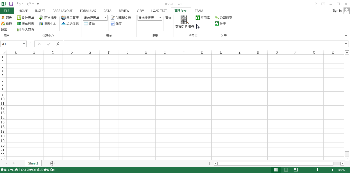Click 退出 to log out
This screenshot has height=173, width=350.
click(4, 30)
